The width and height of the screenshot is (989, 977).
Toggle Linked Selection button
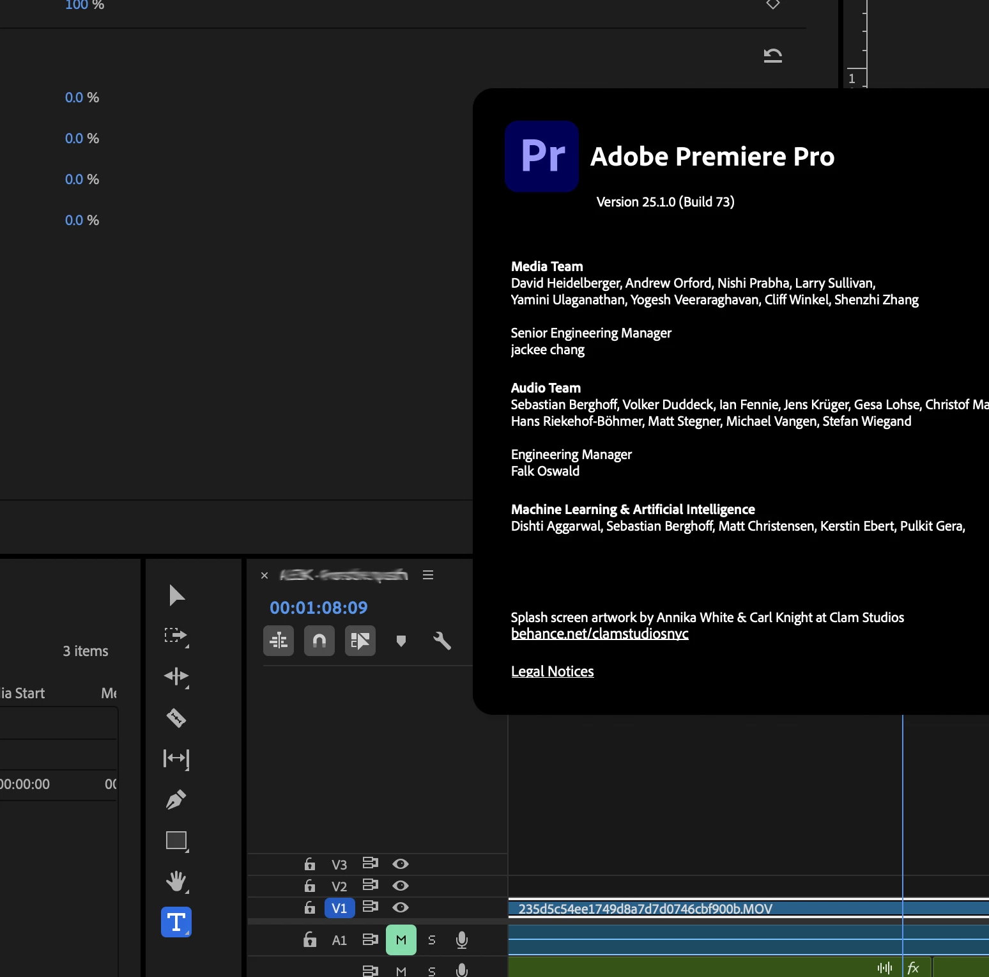pyautogui.click(x=360, y=641)
